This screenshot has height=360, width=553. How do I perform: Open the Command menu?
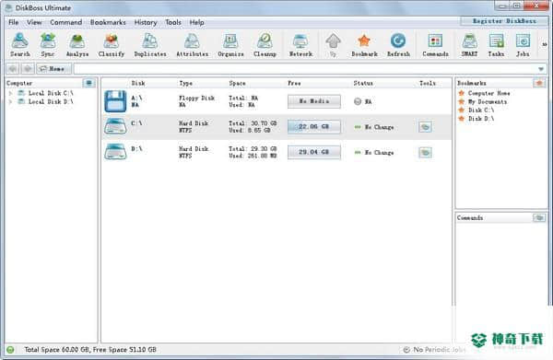coord(66,22)
